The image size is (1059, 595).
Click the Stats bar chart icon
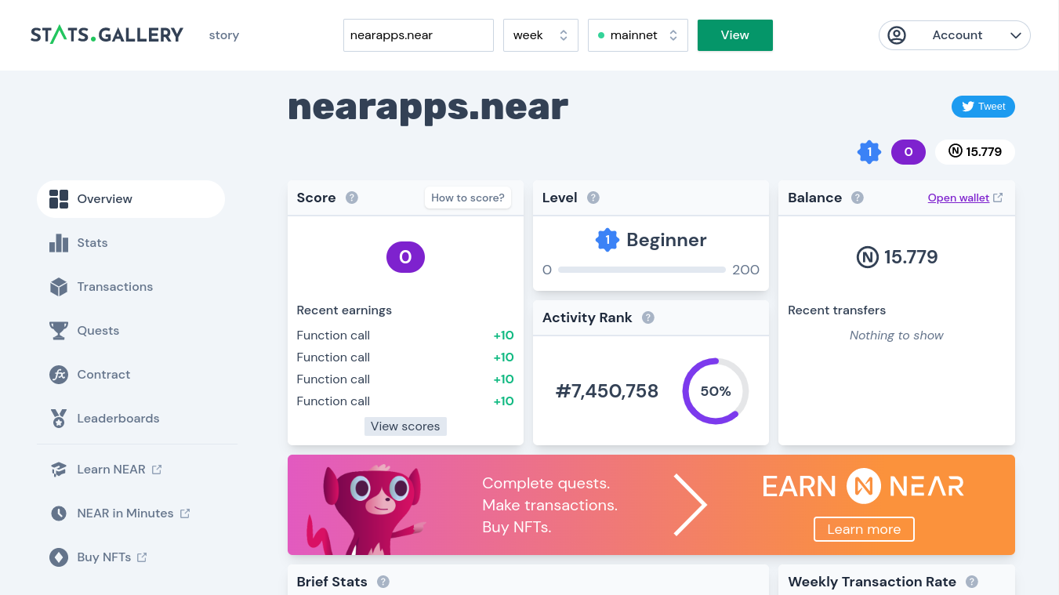click(59, 243)
